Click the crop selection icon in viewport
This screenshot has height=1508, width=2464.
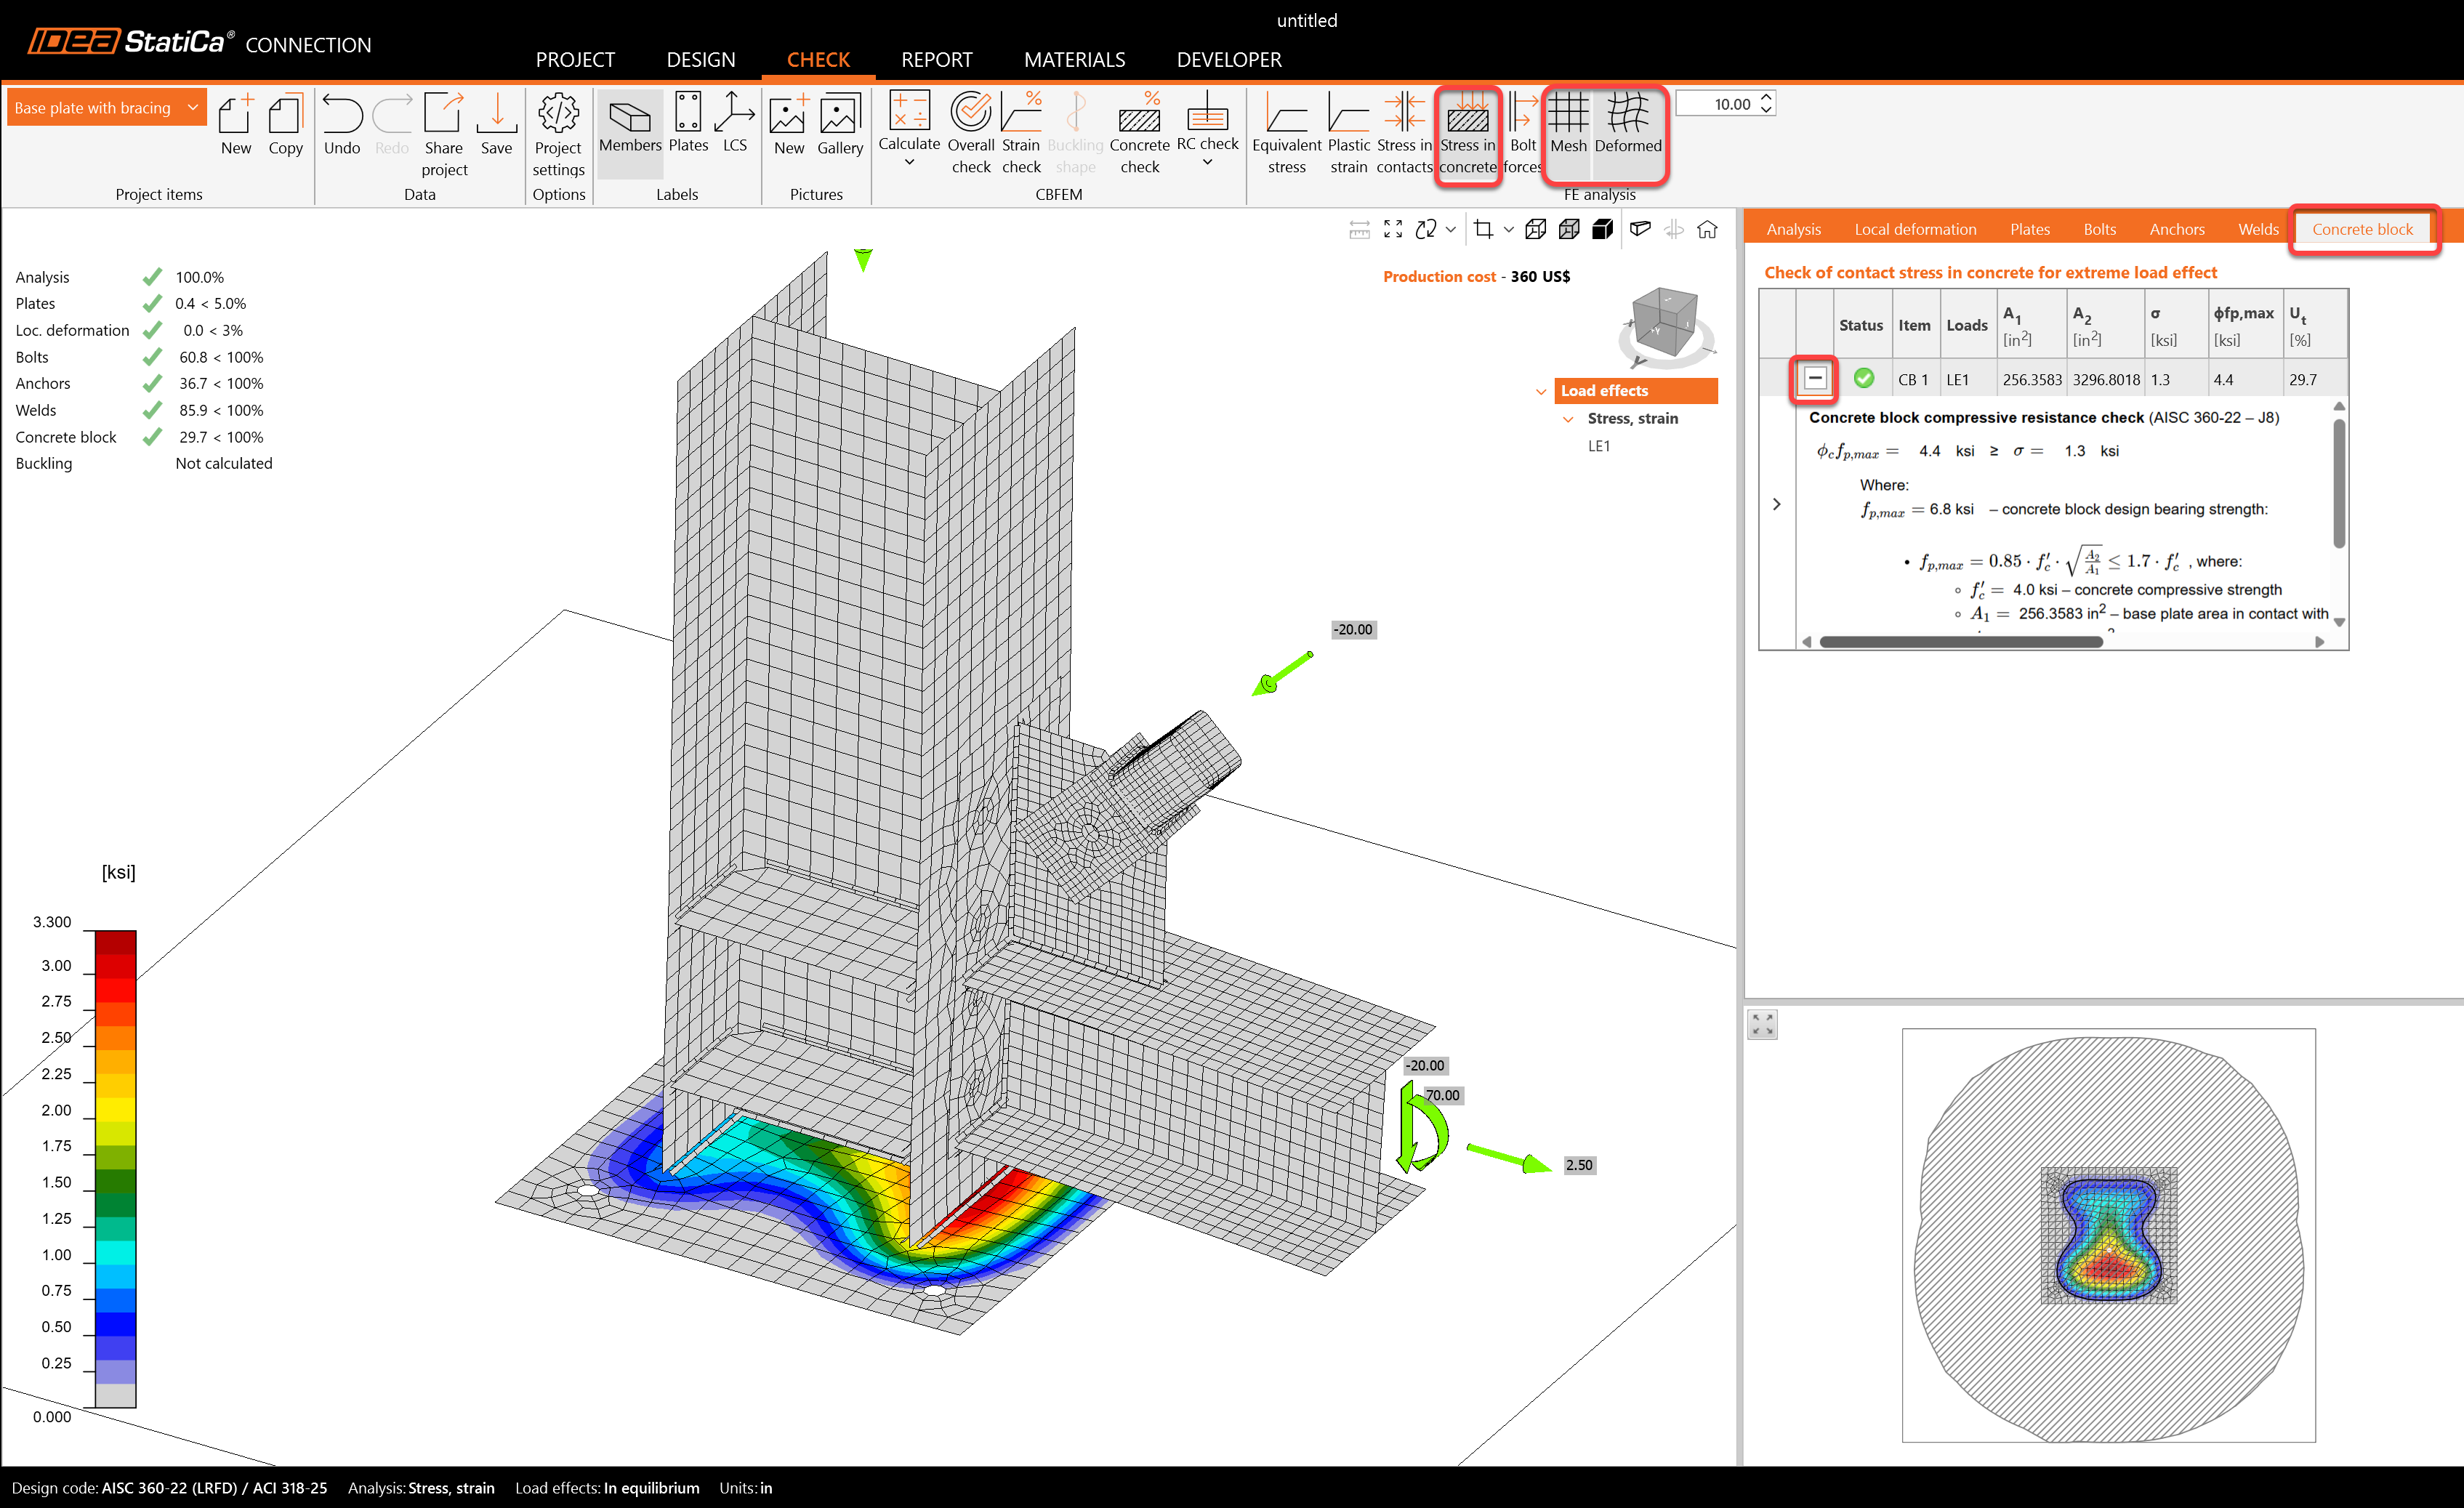tap(1484, 229)
